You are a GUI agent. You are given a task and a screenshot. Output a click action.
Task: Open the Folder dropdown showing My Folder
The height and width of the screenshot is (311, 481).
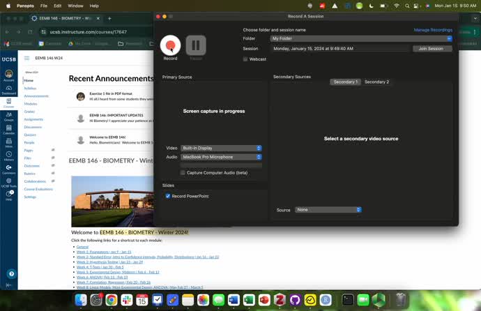[x=361, y=39]
